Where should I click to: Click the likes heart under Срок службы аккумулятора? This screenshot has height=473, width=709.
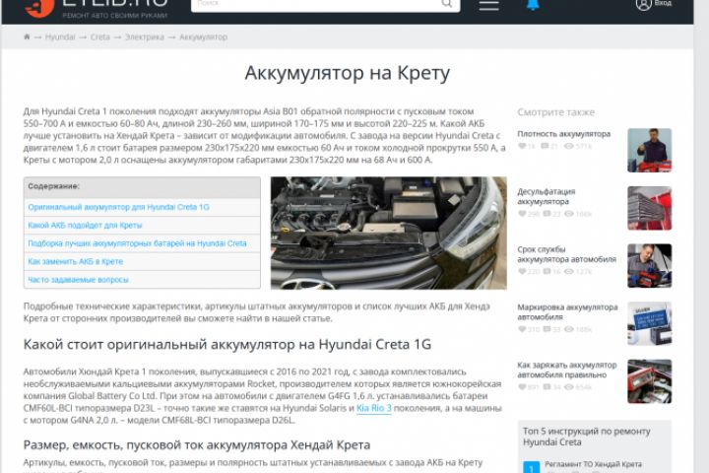point(522,271)
